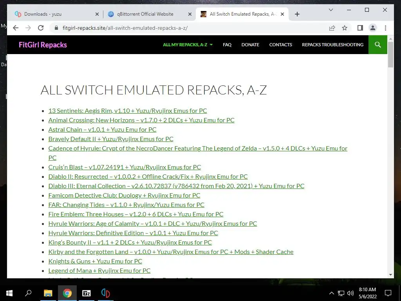The image size is (401, 301).
Task: Open yuzu emulator from the taskbar
Action: (105, 293)
